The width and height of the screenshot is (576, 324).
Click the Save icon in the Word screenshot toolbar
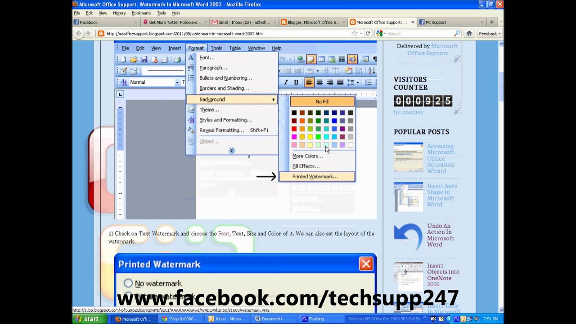(x=144, y=59)
